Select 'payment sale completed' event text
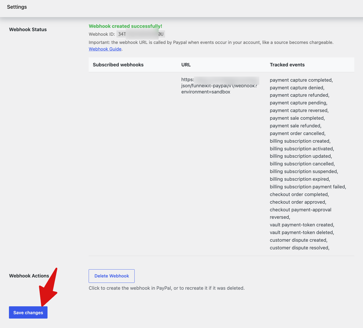The width and height of the screenshot is (363, 328). pos(297,118)
